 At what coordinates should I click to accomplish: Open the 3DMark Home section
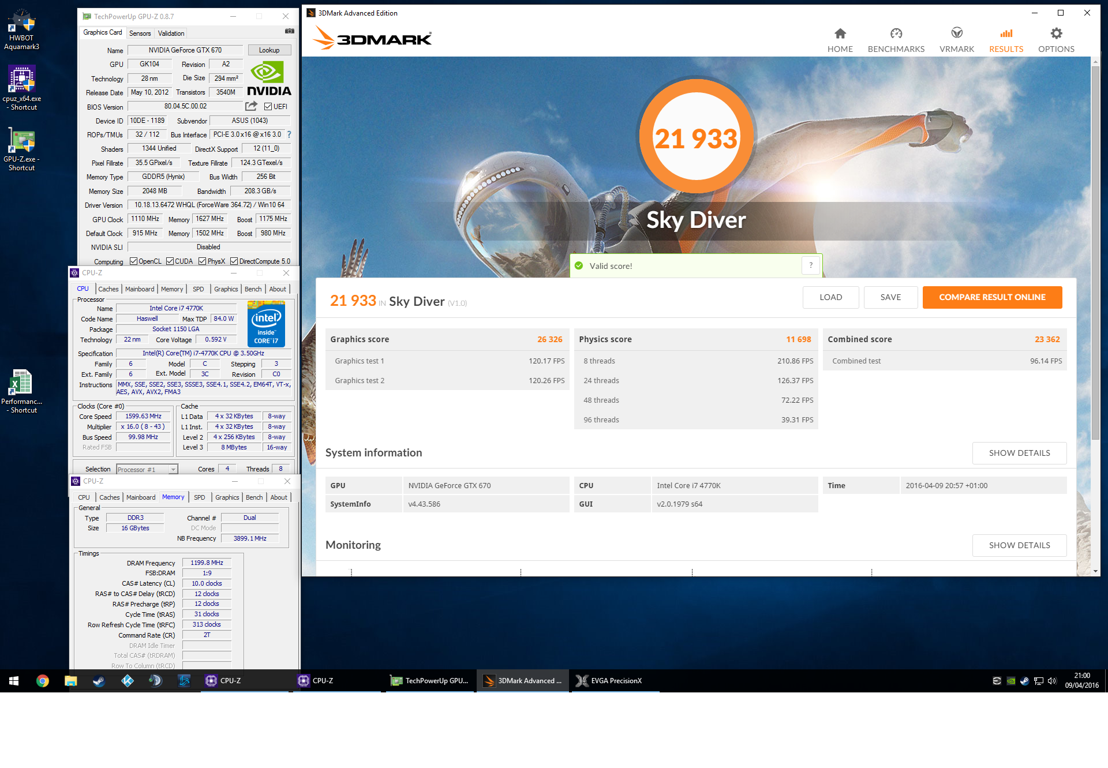pyautogui.click(x=840, y=40)
